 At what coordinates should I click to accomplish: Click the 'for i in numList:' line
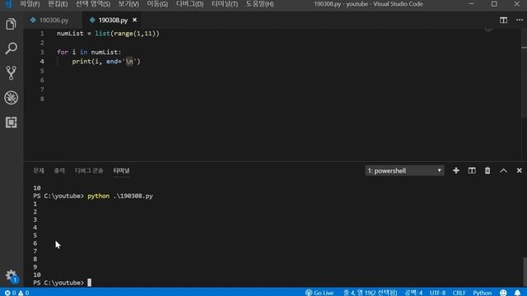(89, 52)
